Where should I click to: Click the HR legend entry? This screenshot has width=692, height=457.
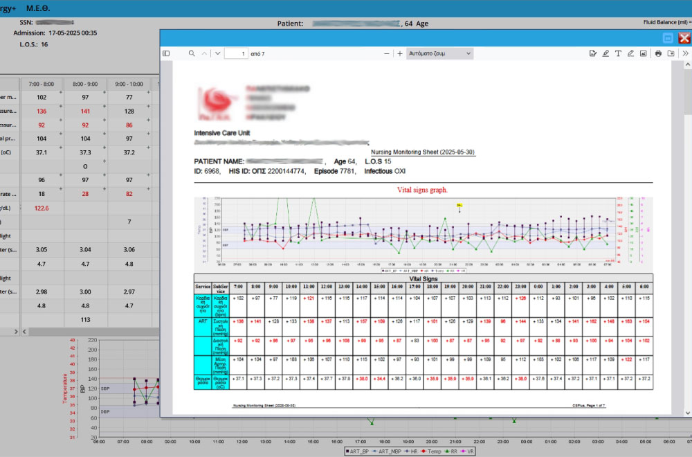pos(410,451)
